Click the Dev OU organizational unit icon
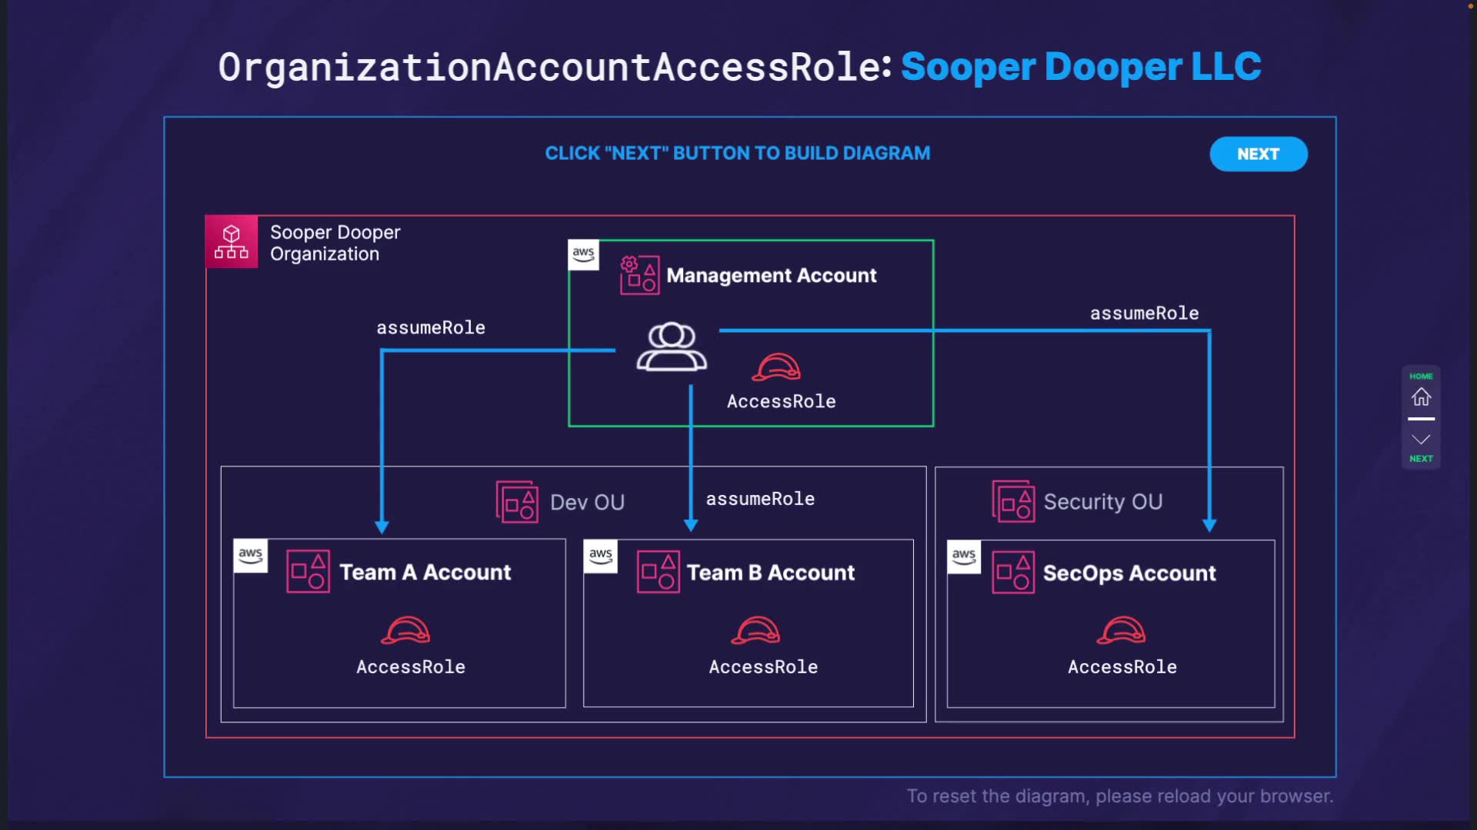The image size is (1477, 830). pos(517,502)
